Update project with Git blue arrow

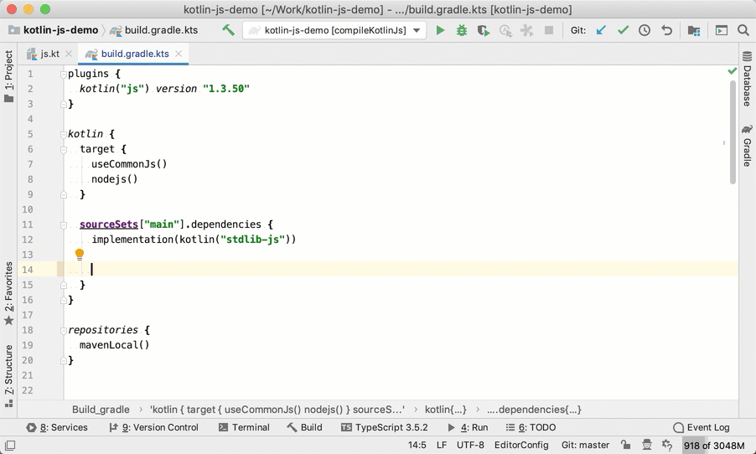[601, 30]
